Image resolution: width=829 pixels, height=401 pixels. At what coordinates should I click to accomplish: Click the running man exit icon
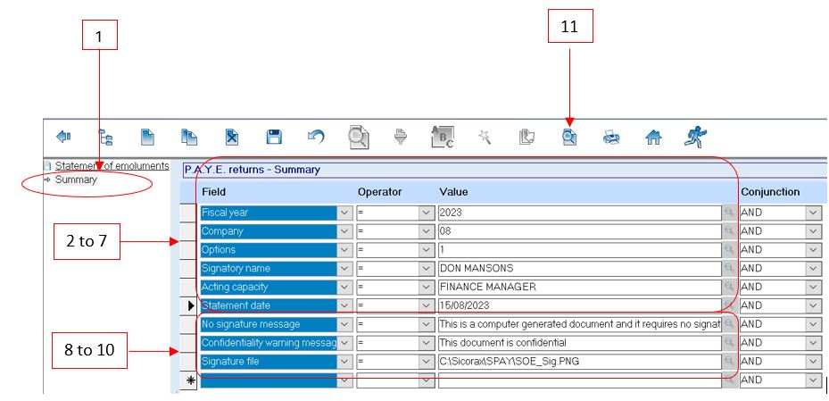pos(695,137)
